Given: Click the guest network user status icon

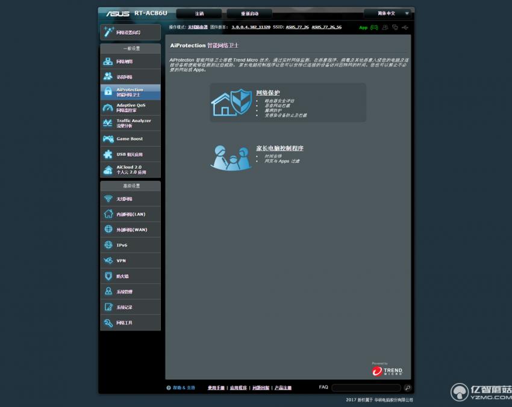Looking at the screenshot, I should coord(385,28).
